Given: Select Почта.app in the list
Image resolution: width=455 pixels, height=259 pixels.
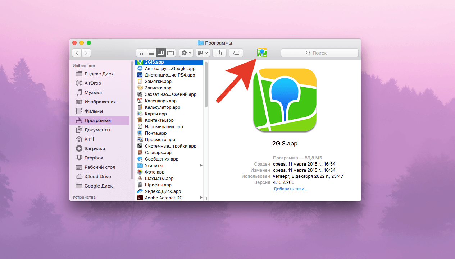Looking at the screenshot, I should 169,133.
